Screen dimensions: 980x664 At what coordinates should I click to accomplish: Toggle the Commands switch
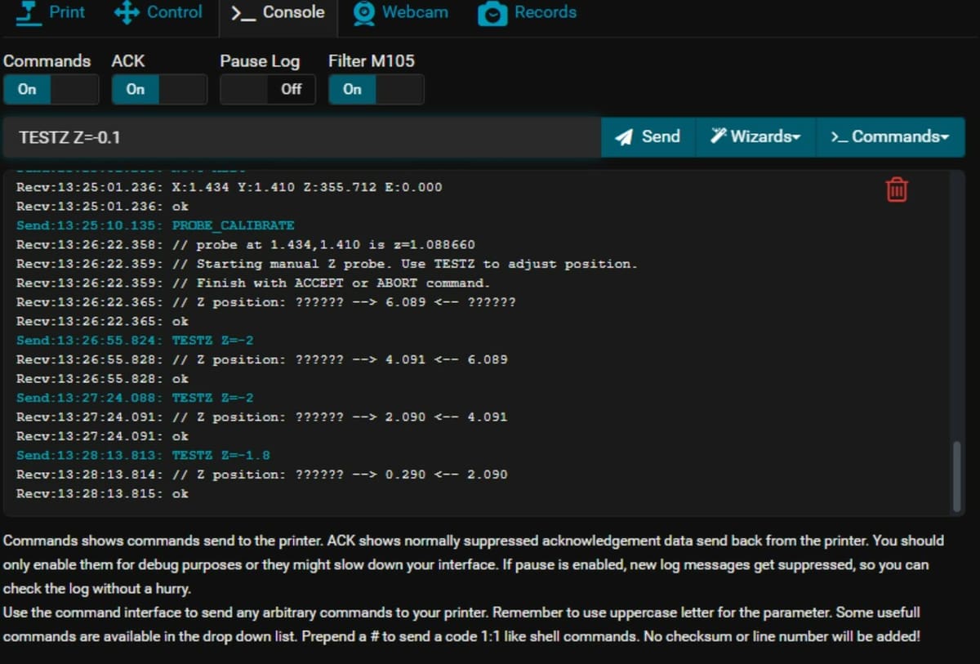point(51,89)
